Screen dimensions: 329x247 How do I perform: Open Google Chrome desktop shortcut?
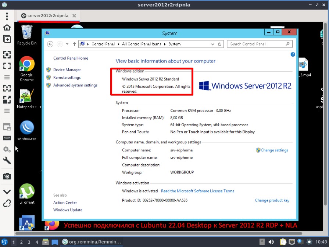pos(26,69)
